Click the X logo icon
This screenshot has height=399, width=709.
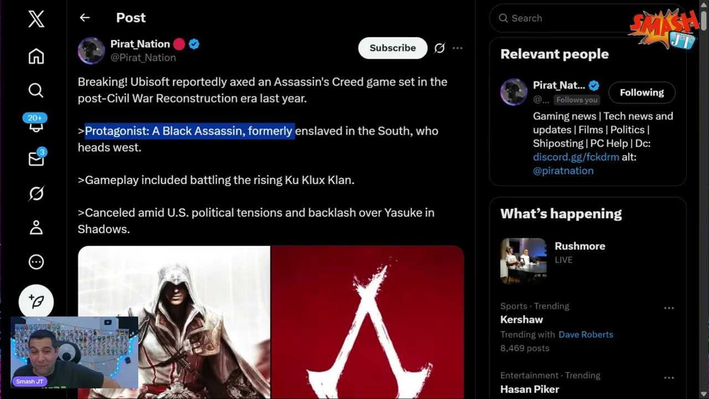pos(36,19)
